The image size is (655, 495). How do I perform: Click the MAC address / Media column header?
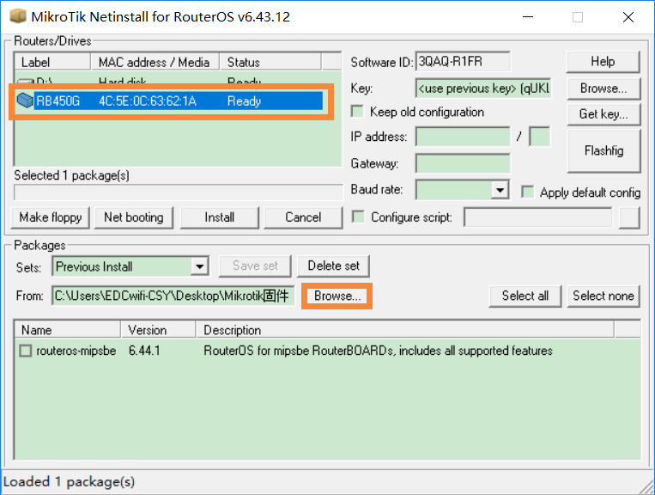155,62
